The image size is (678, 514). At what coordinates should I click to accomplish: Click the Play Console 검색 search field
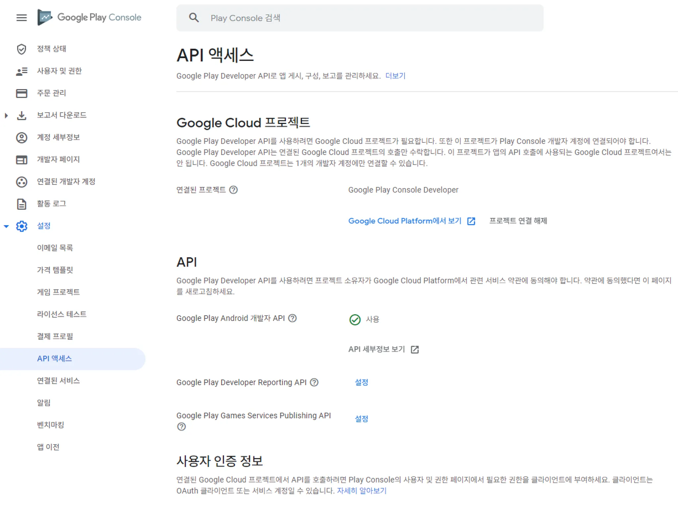pyautogui.click(x=360, y=18)
